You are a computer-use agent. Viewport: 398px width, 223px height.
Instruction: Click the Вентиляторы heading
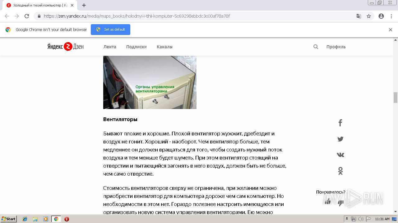click(120, 119)
